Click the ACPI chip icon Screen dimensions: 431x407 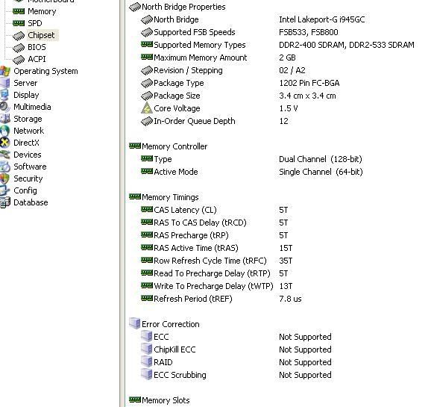(x=19, y=59)
